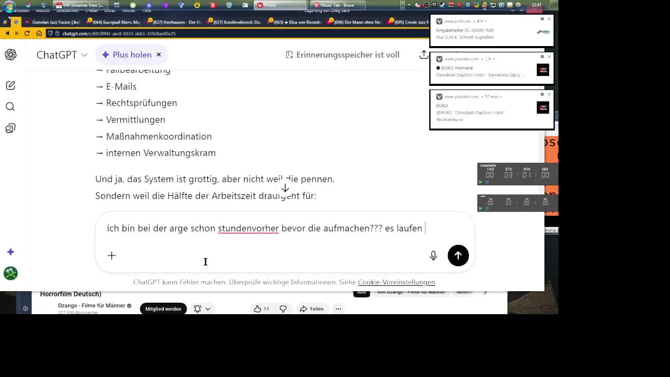Image resolution: width=670 pixels, height=377 pixels.
Task: Click the Teilen share button on YouTube
Action: pos(311,309)
